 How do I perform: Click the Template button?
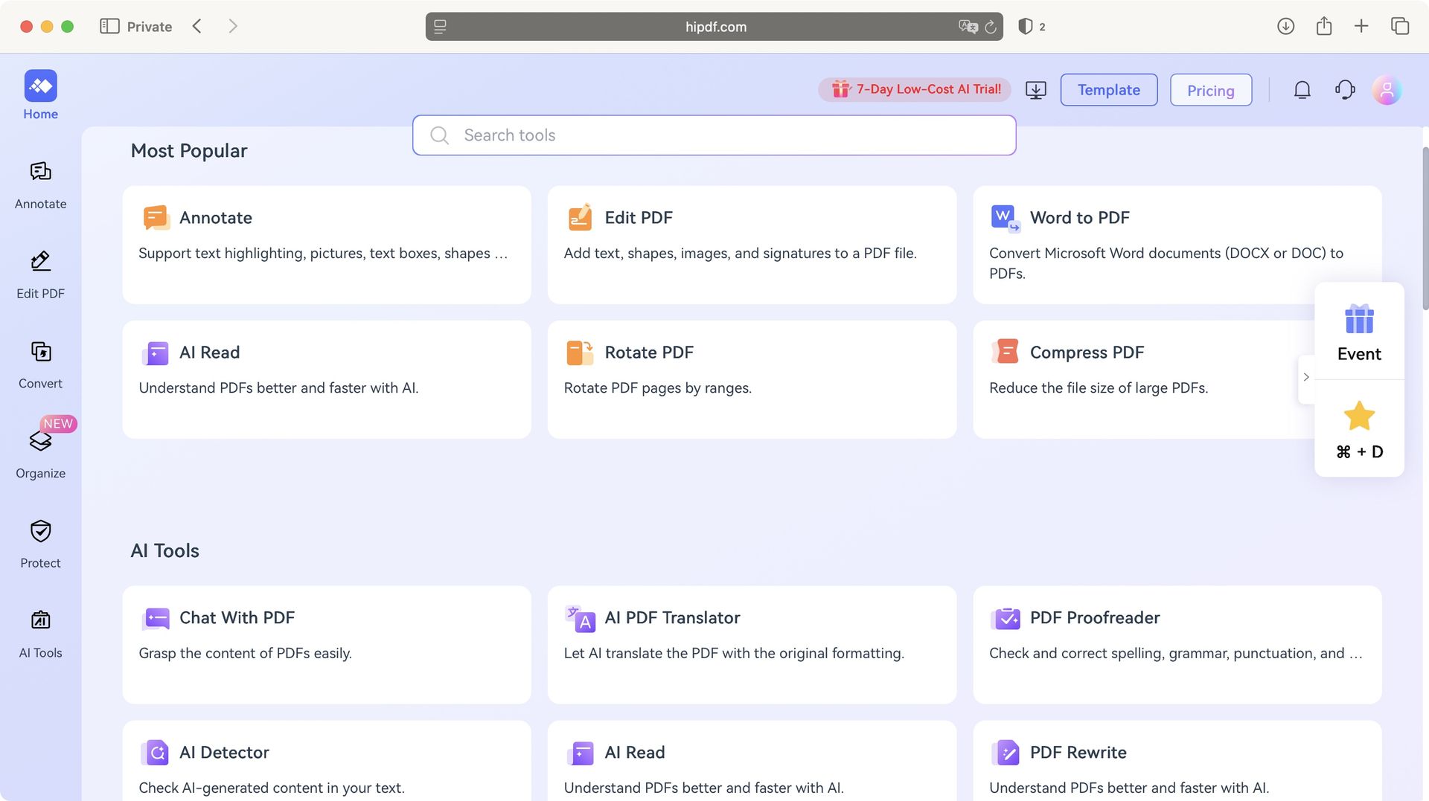pyautogui.click(x=1108, y=90)
